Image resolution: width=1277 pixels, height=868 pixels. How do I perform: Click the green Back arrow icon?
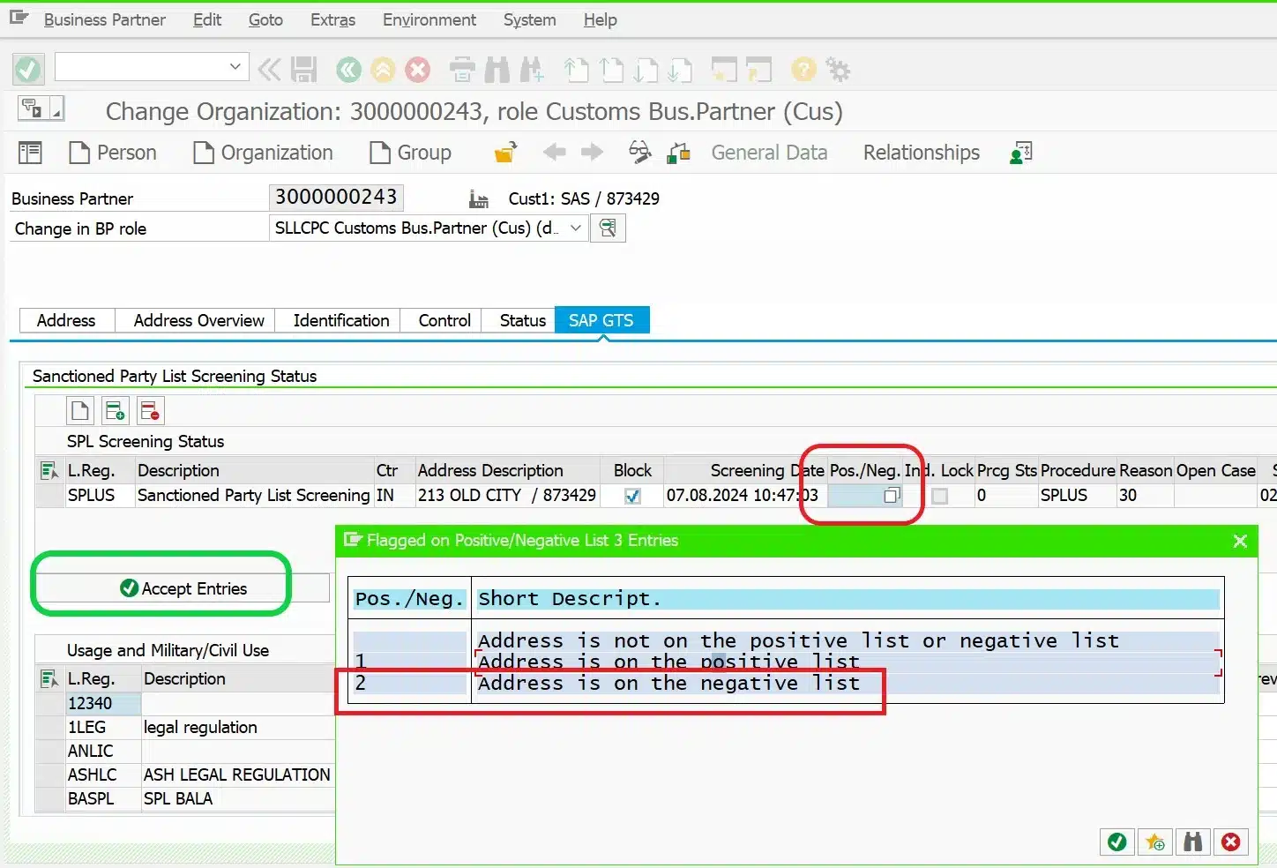point(349,70)
